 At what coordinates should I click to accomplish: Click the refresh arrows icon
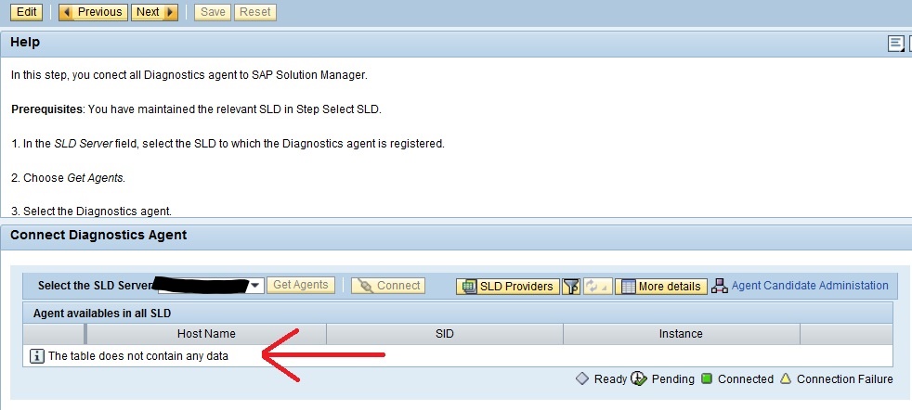(x=597, y=287)
